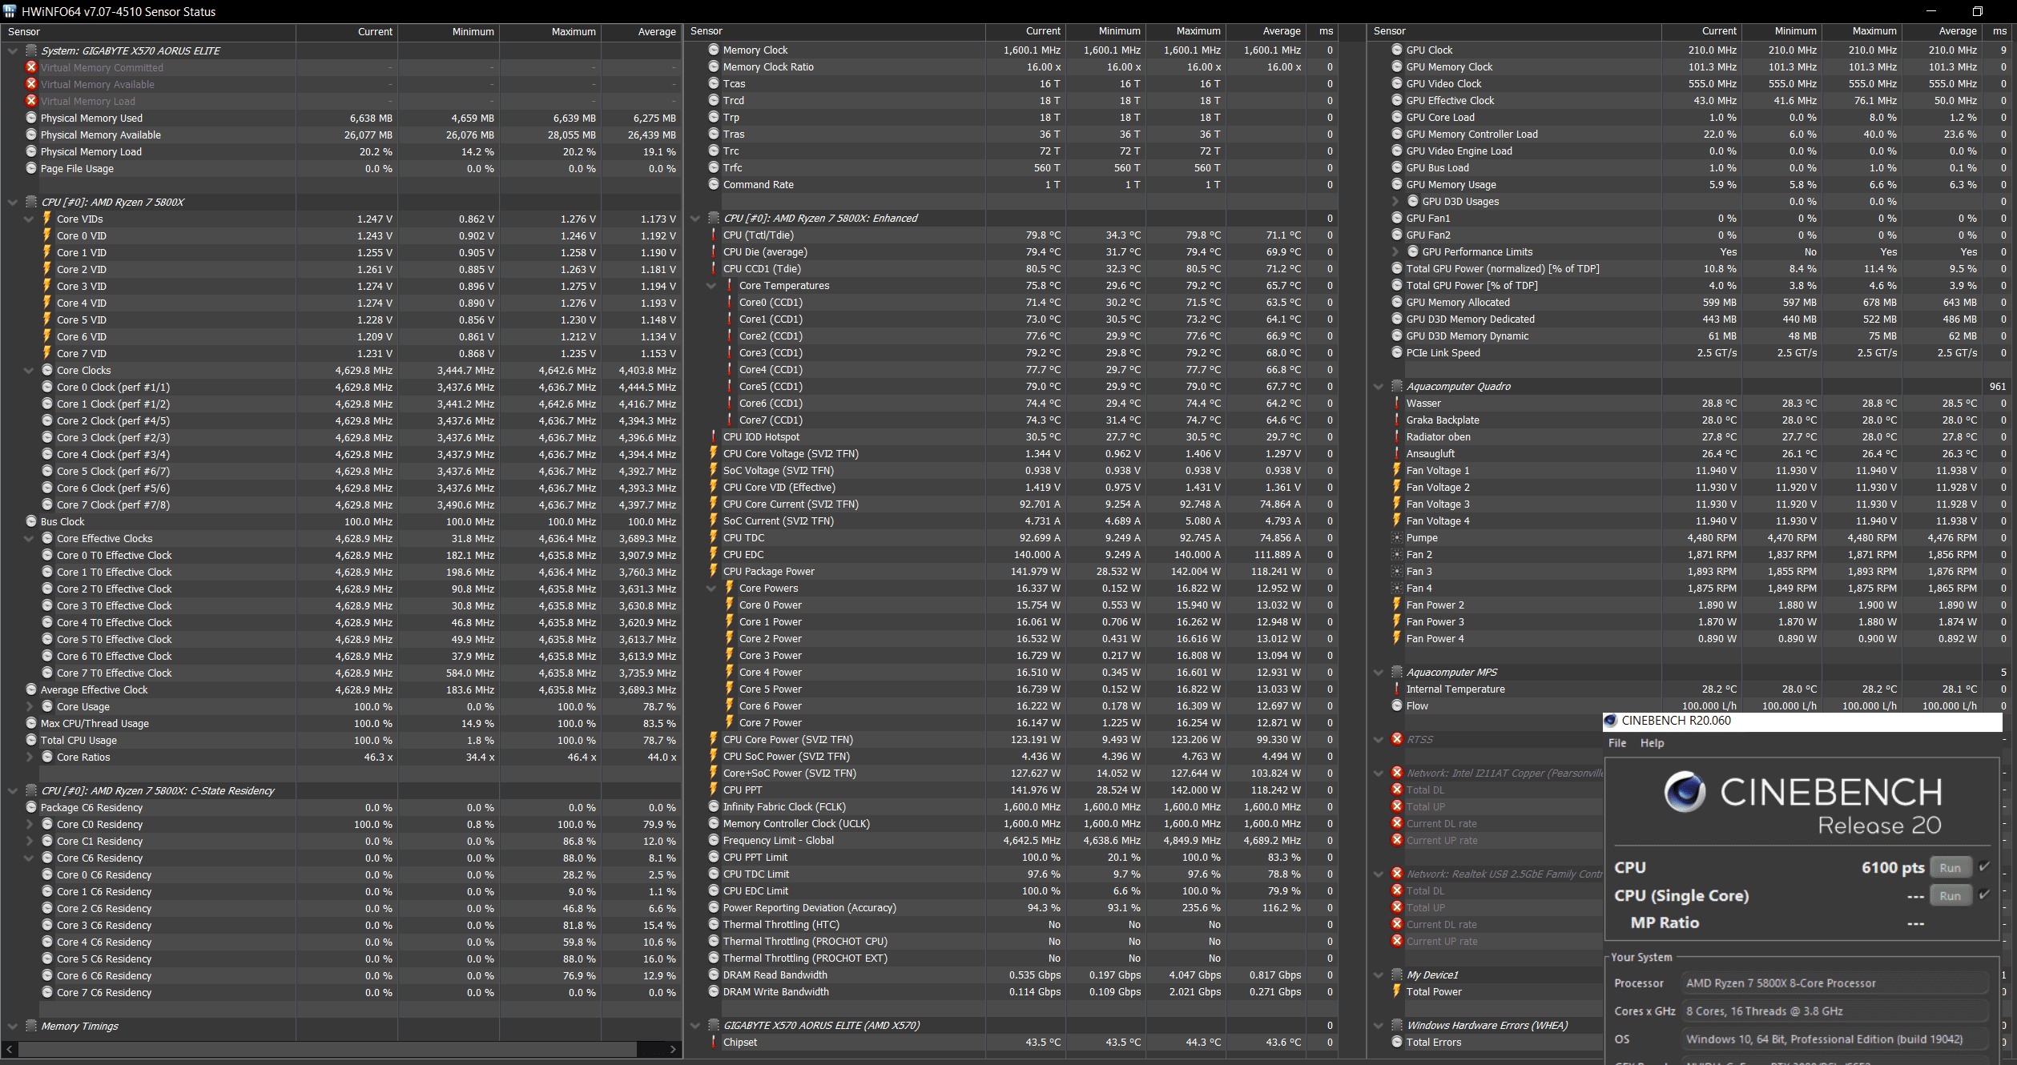
Task: Click the disabled Virtual Memory Committed red X icon
Action: (31, 67)
